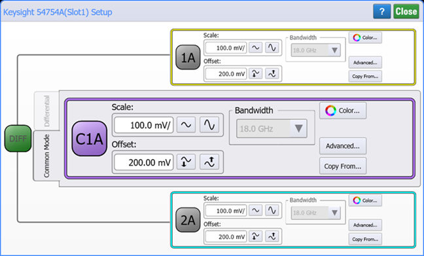Screen dimensions: 424x256
Task: Click Copy From for C1A
Action: click(x=343, y=166)
